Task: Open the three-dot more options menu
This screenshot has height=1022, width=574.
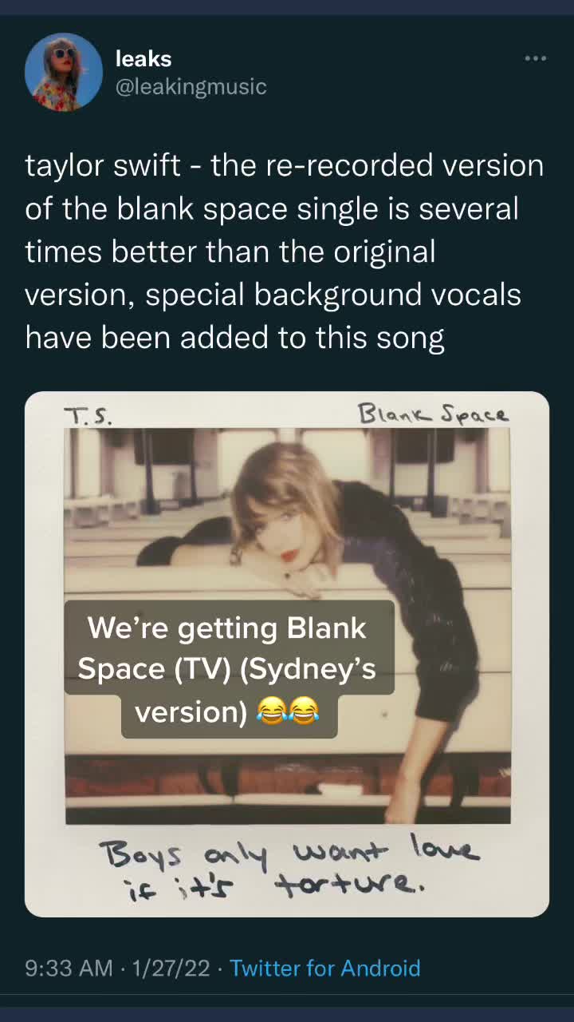Action: click(x=535, y=58)
